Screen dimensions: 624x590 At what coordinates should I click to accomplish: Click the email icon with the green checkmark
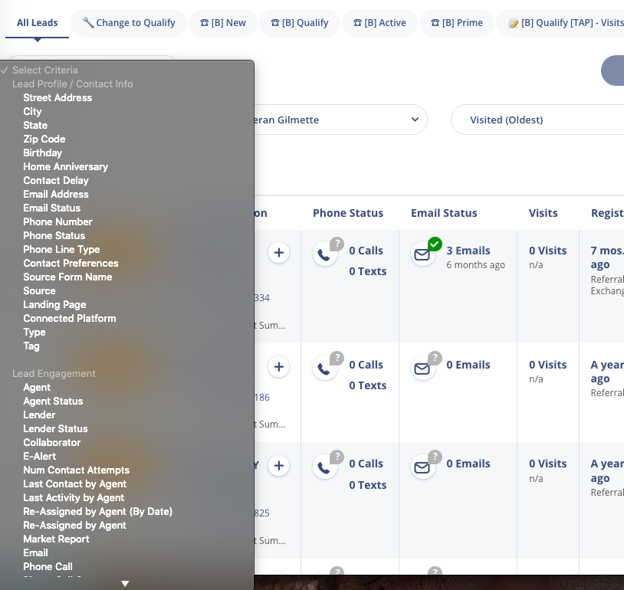(422, 255)
